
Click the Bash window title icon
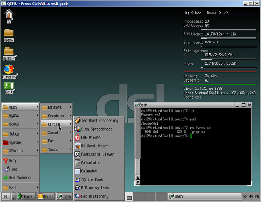point(137,105)
